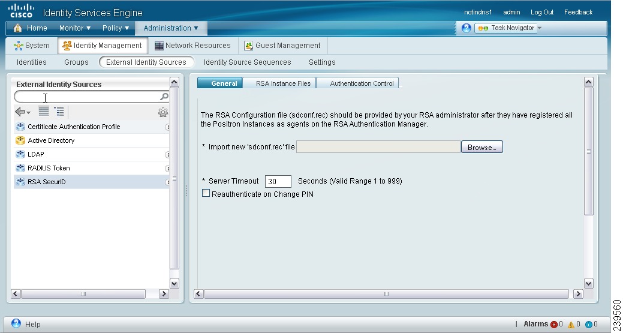Click the Certificate Authentication Profile icon

point(20,127)
